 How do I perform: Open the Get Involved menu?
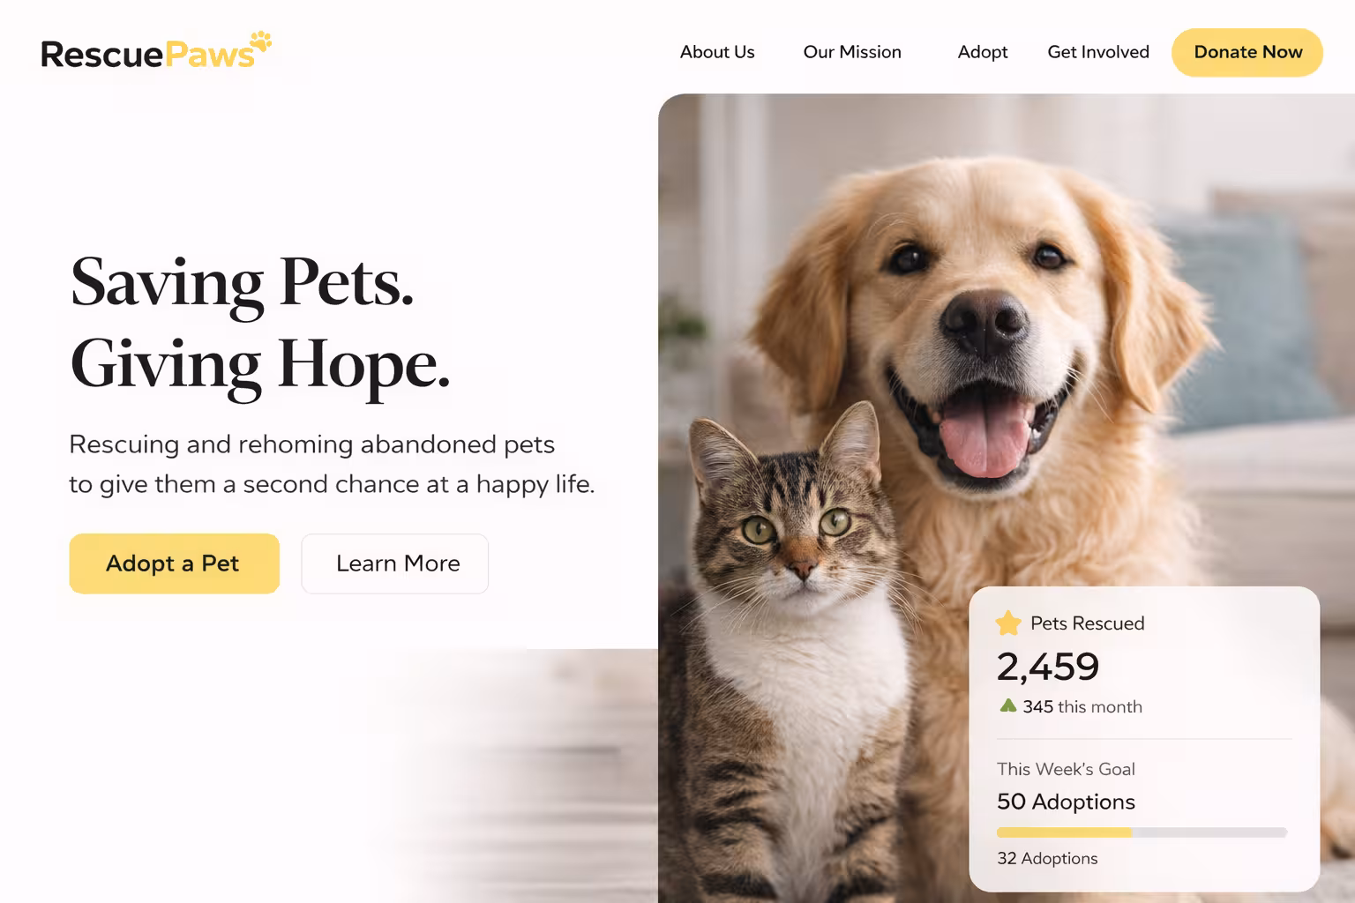(x=1098, y=52)
